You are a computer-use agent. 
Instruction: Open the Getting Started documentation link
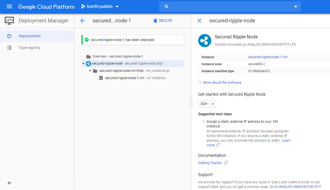210,163
